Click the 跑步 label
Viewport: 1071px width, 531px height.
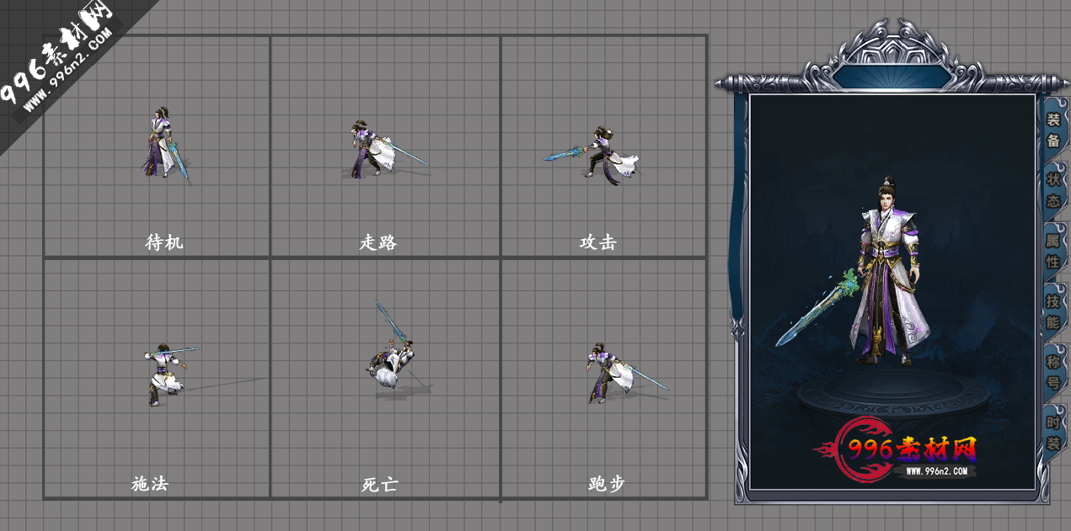click(607, 484)
